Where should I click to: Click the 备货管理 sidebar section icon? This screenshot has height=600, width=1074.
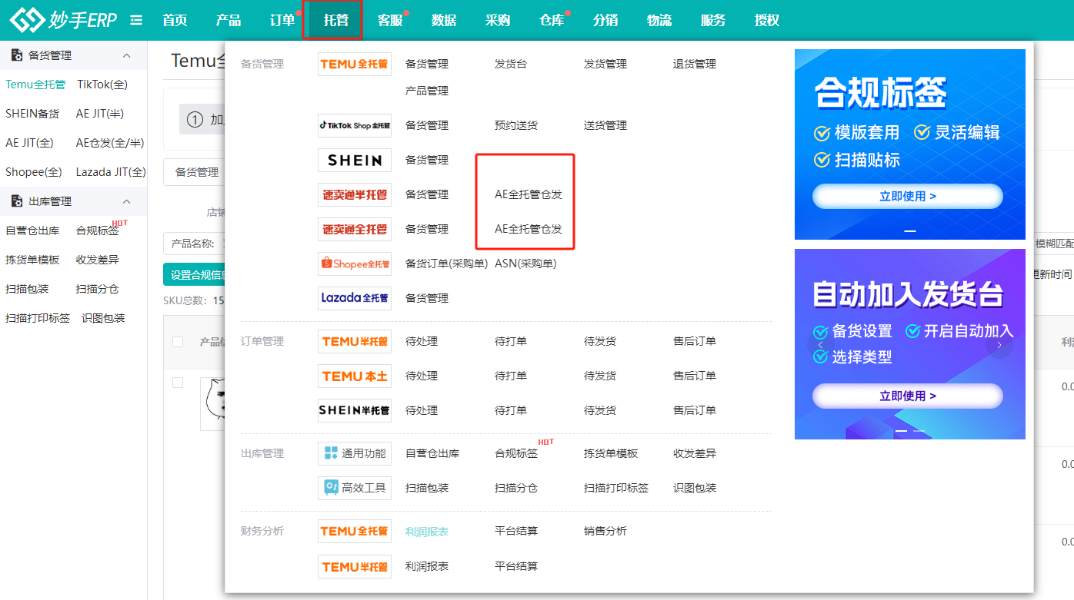click(17, 55)
